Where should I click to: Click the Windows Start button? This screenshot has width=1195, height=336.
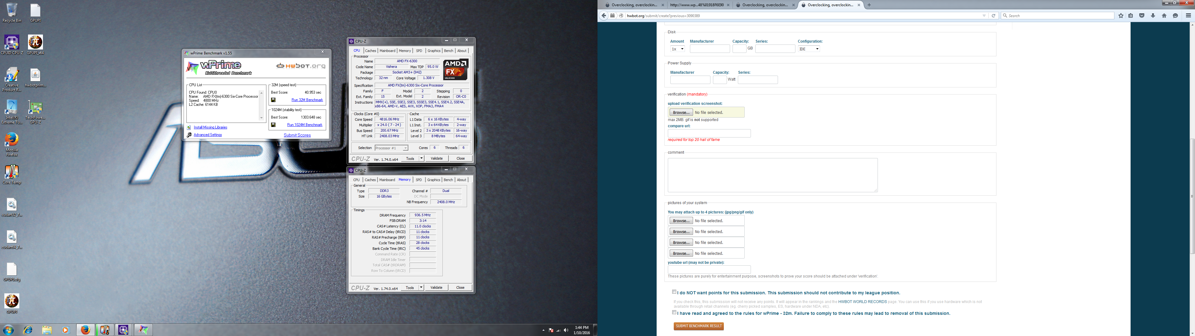[x=8, y=330]
